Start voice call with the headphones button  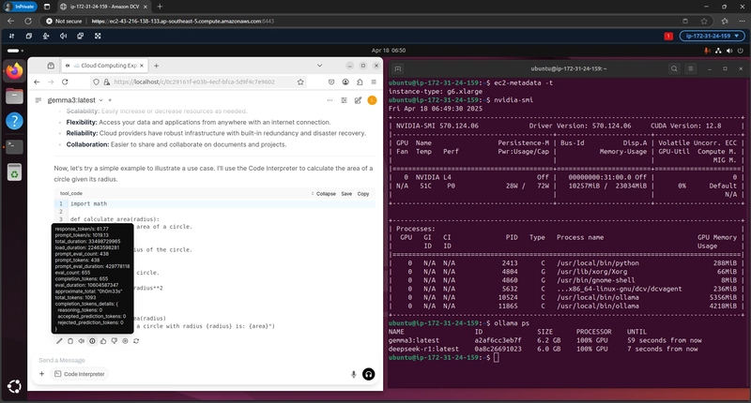click(368, 374)
